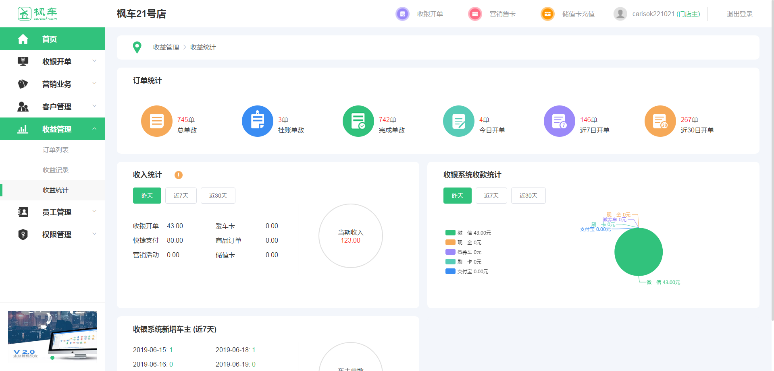This screenshot has height=371, width=774.
Task: Select 近30天 tab in 收入统计
Action: pos(218,196)
